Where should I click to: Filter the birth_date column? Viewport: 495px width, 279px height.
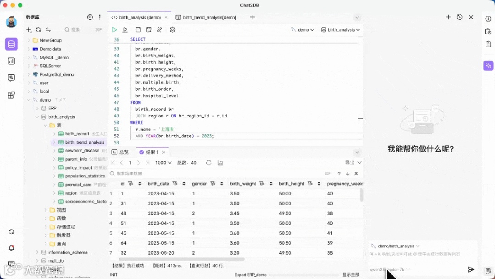point(175,183)
